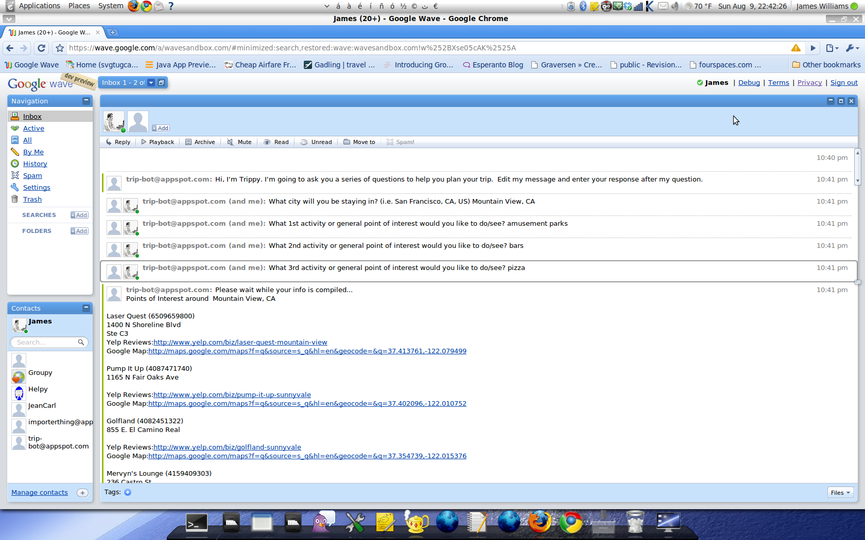This screenshot has width=865, height=540.
Task: Open Chrome page menu
Action: [x=832, y=48]
